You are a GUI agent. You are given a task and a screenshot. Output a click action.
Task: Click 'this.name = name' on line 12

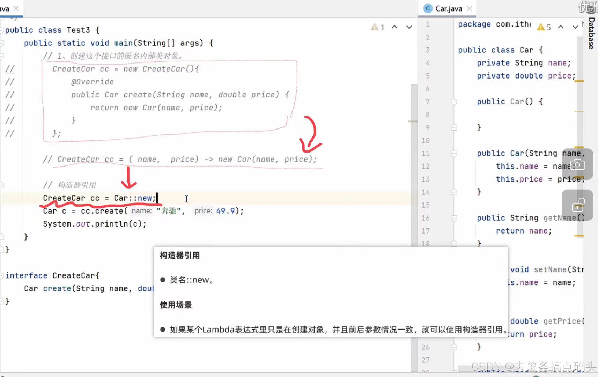(536, 167)
